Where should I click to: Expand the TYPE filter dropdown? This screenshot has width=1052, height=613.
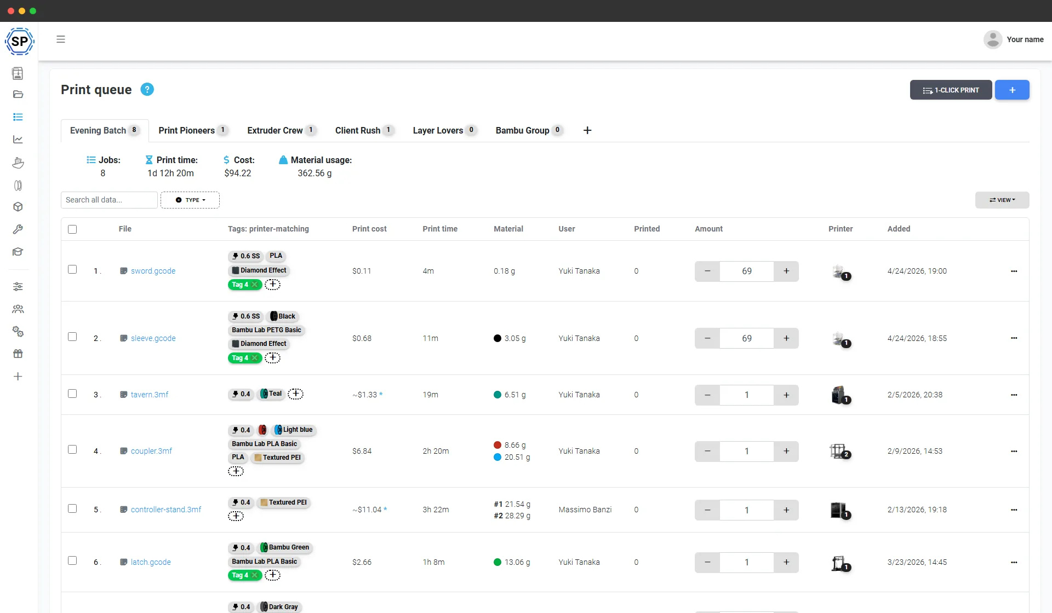click(190, 200)
